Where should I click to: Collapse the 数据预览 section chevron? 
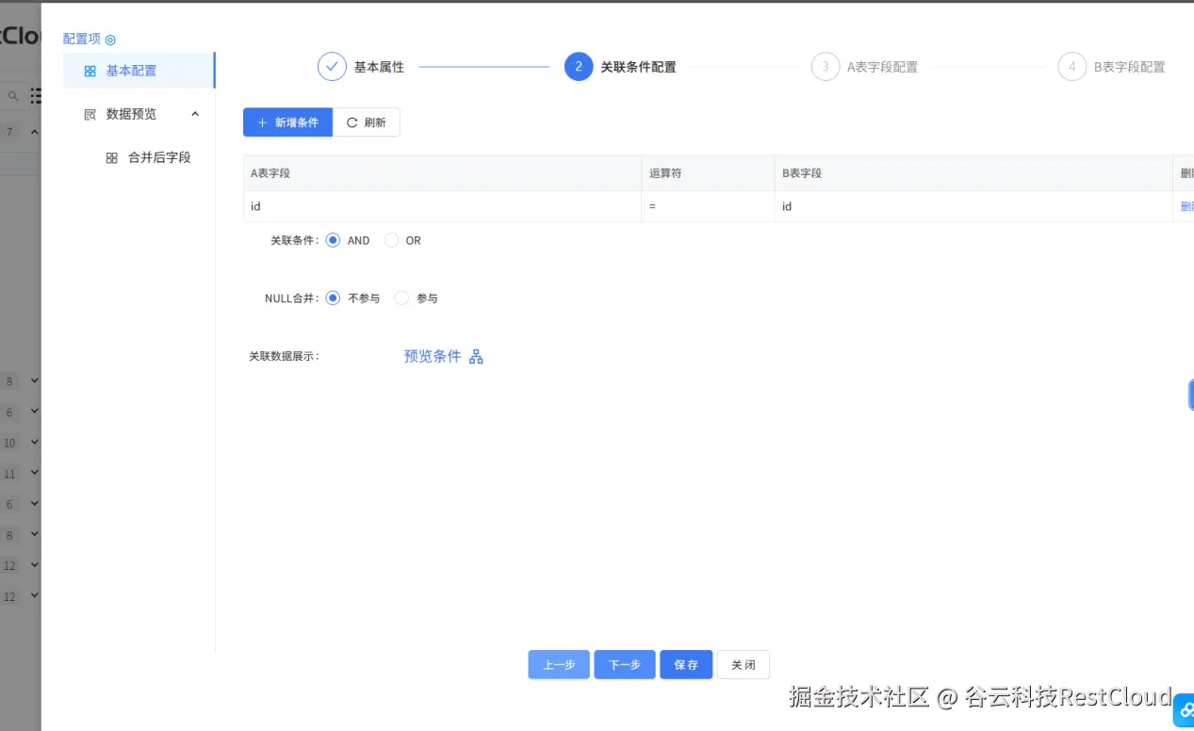pos(195,113)
